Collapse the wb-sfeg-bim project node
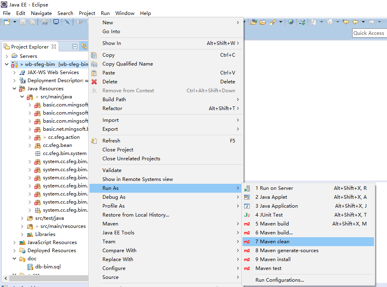387x287 pixels. click(6, 64)
